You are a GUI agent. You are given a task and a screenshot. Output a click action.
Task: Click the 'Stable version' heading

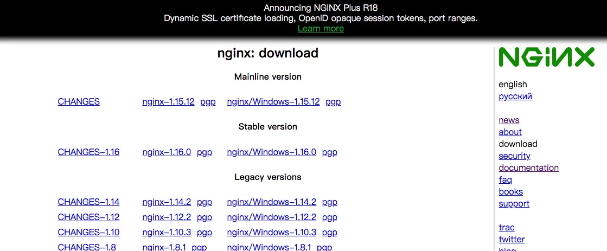pyautogui.click(x=268, y=126)
